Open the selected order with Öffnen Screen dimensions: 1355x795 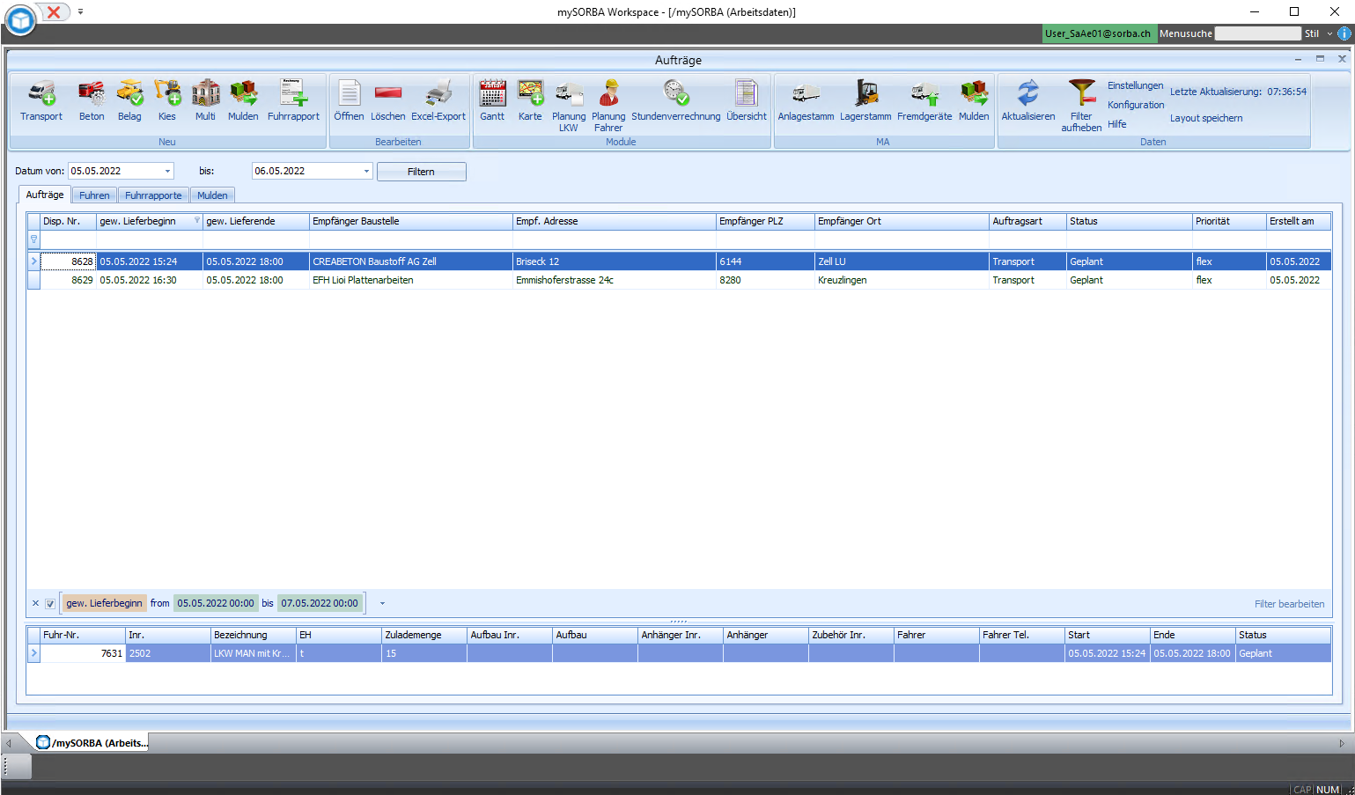pos(349,101)
